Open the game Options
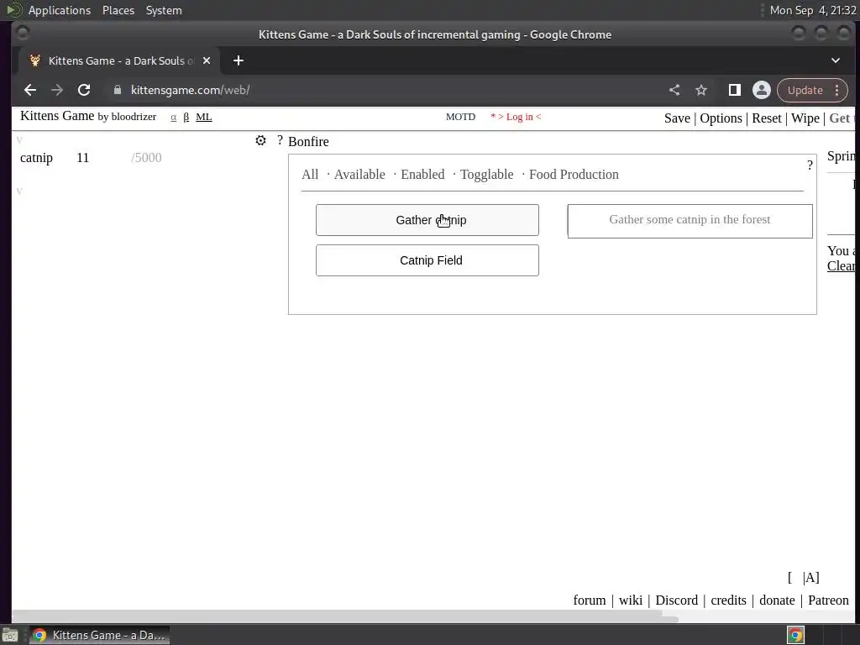860x645 pixels. coord(721,118)
